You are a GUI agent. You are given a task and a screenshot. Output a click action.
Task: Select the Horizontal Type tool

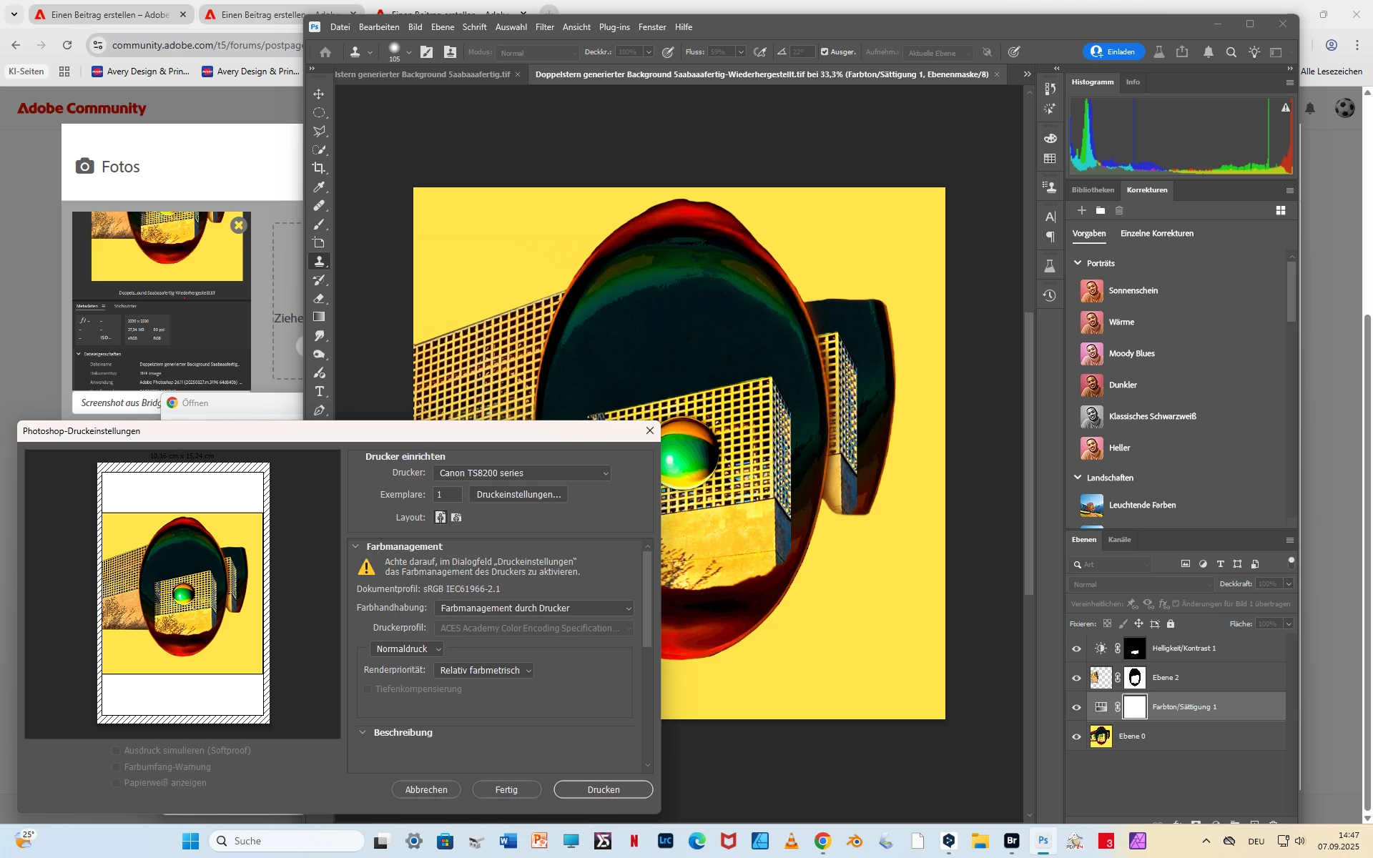(319, 392)
